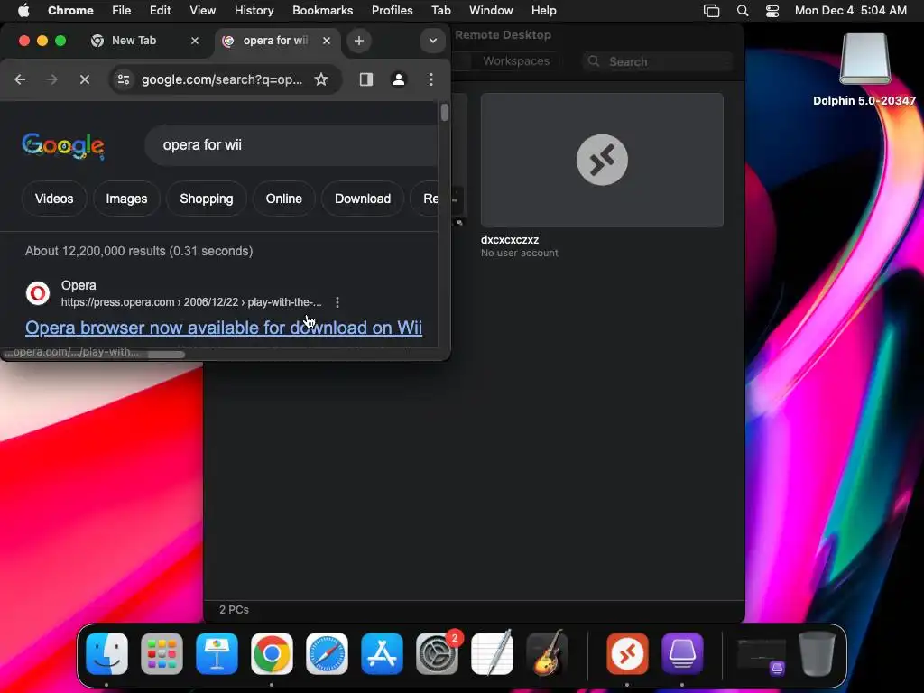Click the '2 PCs' status text
Viewport: 924px width, 693px height.
pos(234,610)
